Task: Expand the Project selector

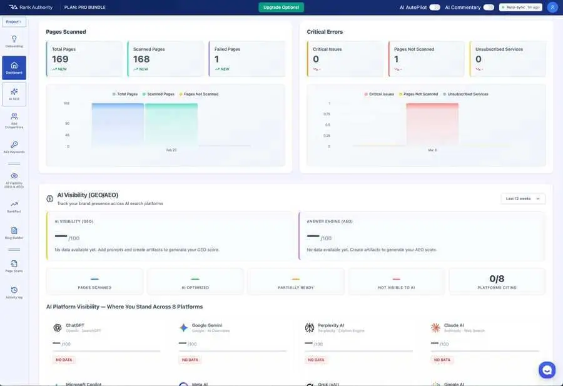Action: click(14, 22)
